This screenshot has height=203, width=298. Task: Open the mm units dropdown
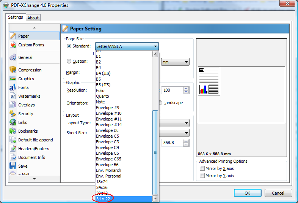[175, 62]
